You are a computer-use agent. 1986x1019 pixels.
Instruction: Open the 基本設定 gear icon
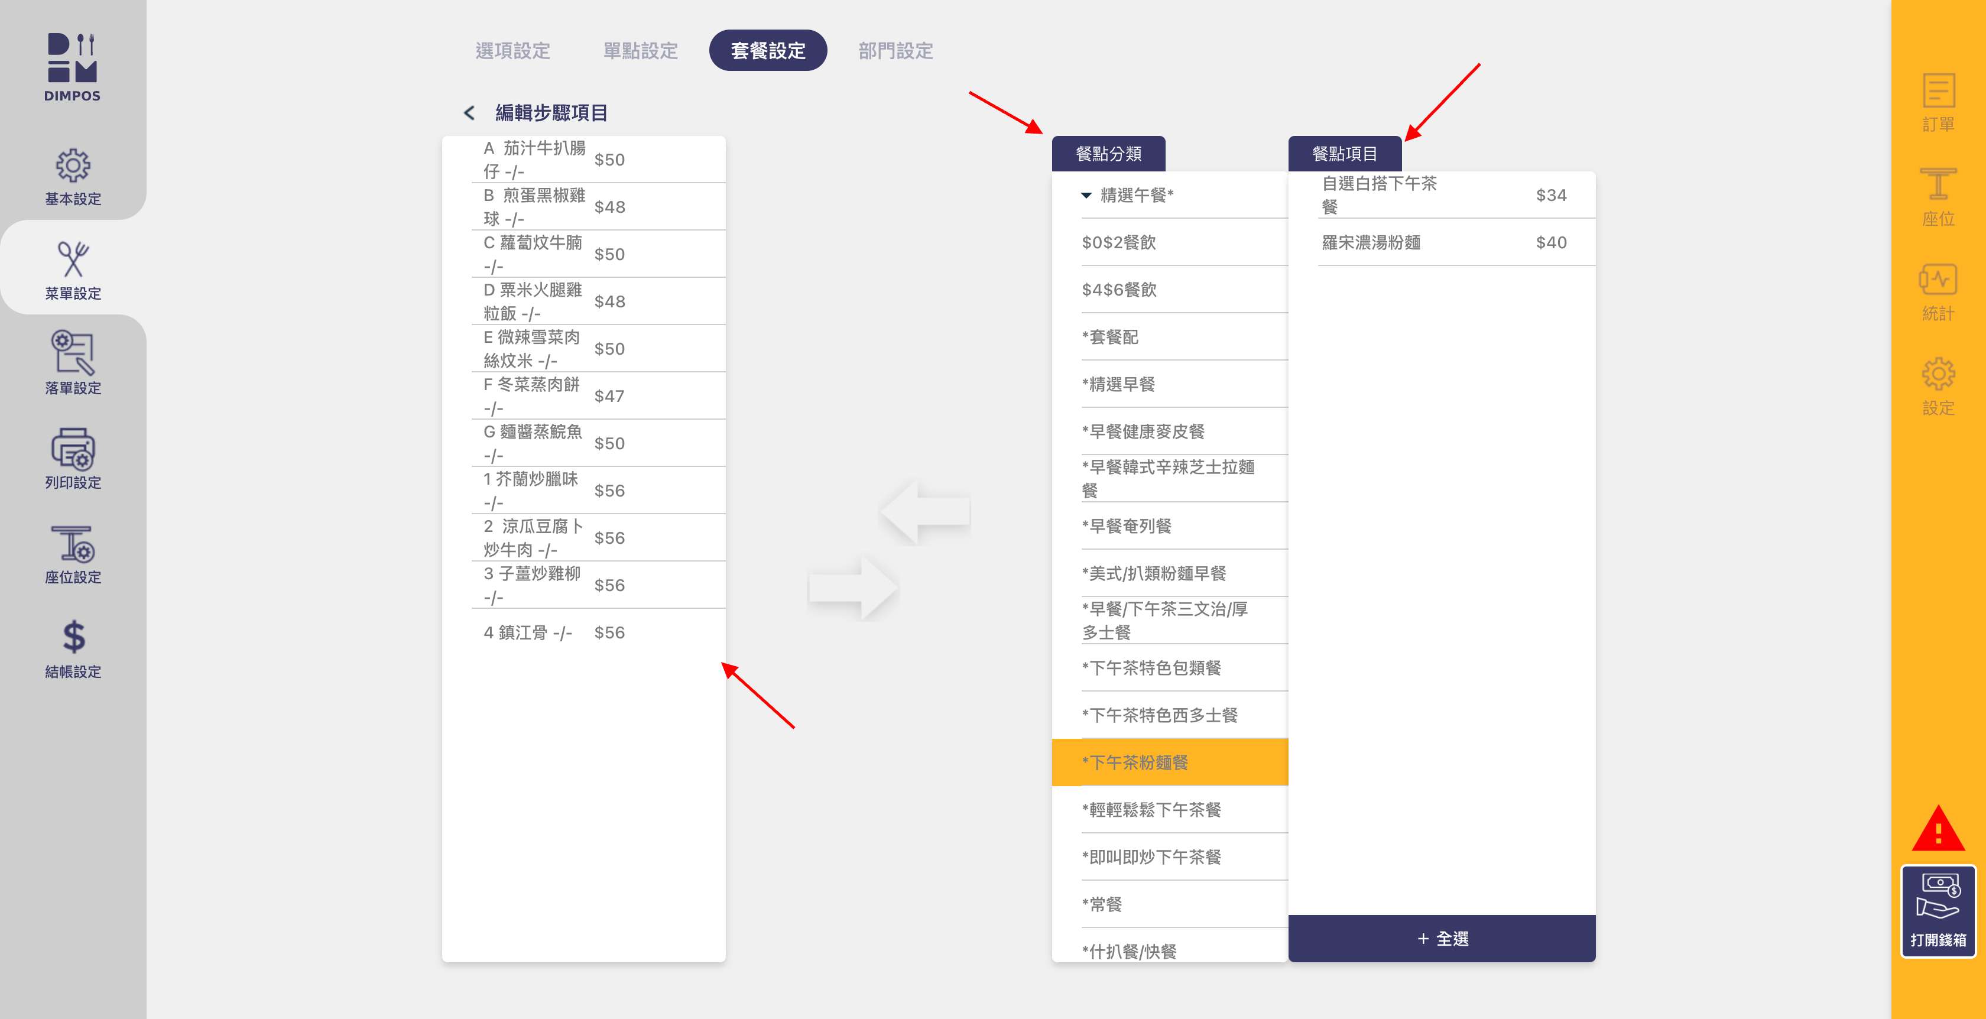[73, 167]
